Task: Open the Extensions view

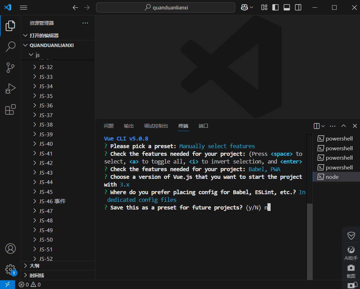Action: click(x=10, y=109)
